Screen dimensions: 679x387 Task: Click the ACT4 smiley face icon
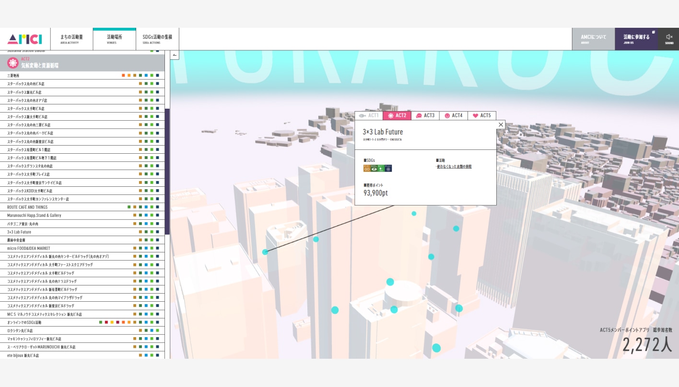tap(447, 115)
